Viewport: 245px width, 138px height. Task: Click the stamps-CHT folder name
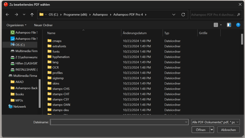(61, 94)
